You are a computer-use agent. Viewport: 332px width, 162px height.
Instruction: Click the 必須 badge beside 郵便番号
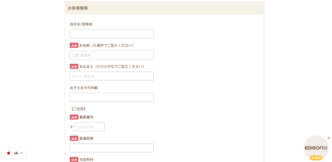pyautogui.click(x=74, y=117)
